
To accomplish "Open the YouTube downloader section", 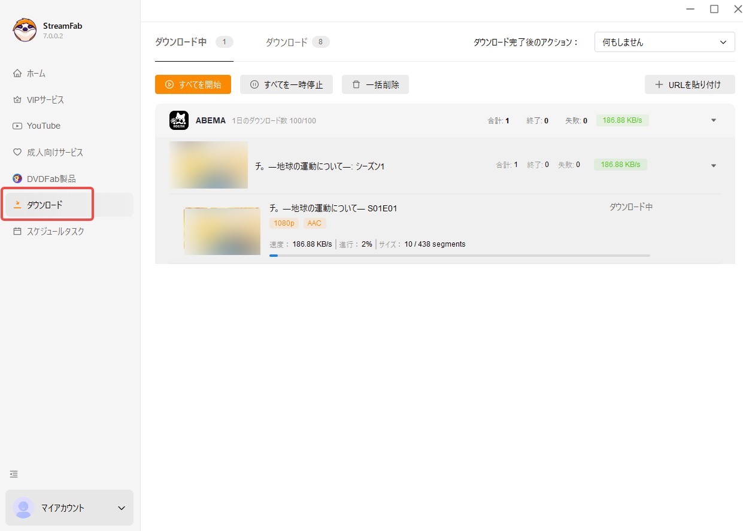I will [x=43, y=126].
